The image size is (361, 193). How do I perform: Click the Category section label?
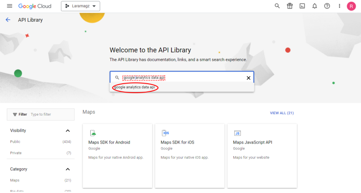[x=19, y=169]
